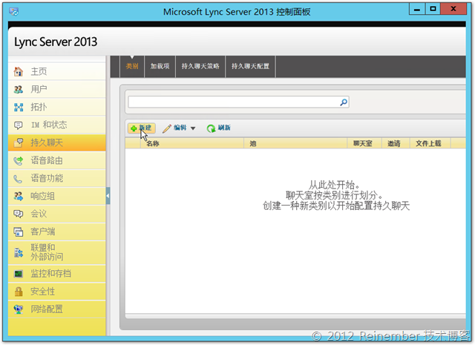The width and height of the screenshot is (475, 345).
Task: Maximize the Lync Server control panel window
Action: pyautogui.click(x=433, y=9)
